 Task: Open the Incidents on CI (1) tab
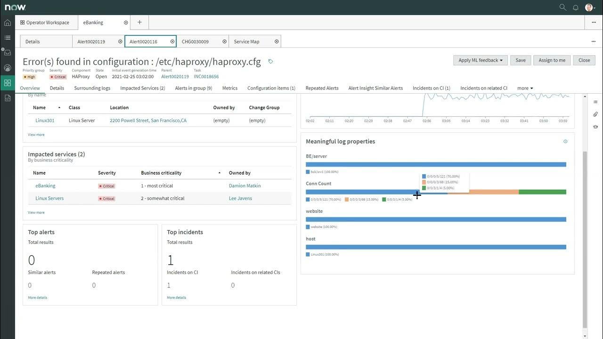pyautogui.click(x=432, y=88)
